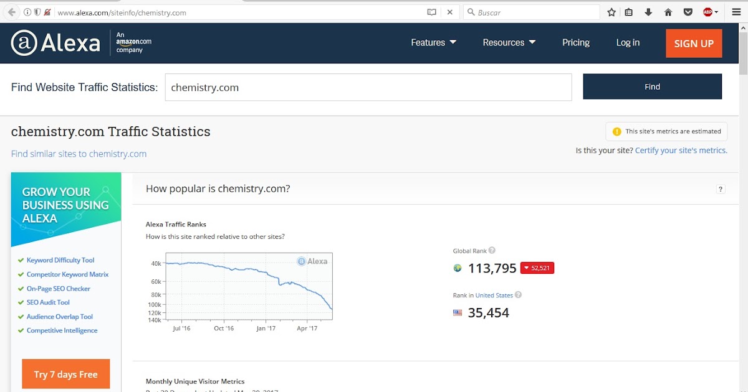Click Audience Overlap Tool link

(x=60, y=317)
